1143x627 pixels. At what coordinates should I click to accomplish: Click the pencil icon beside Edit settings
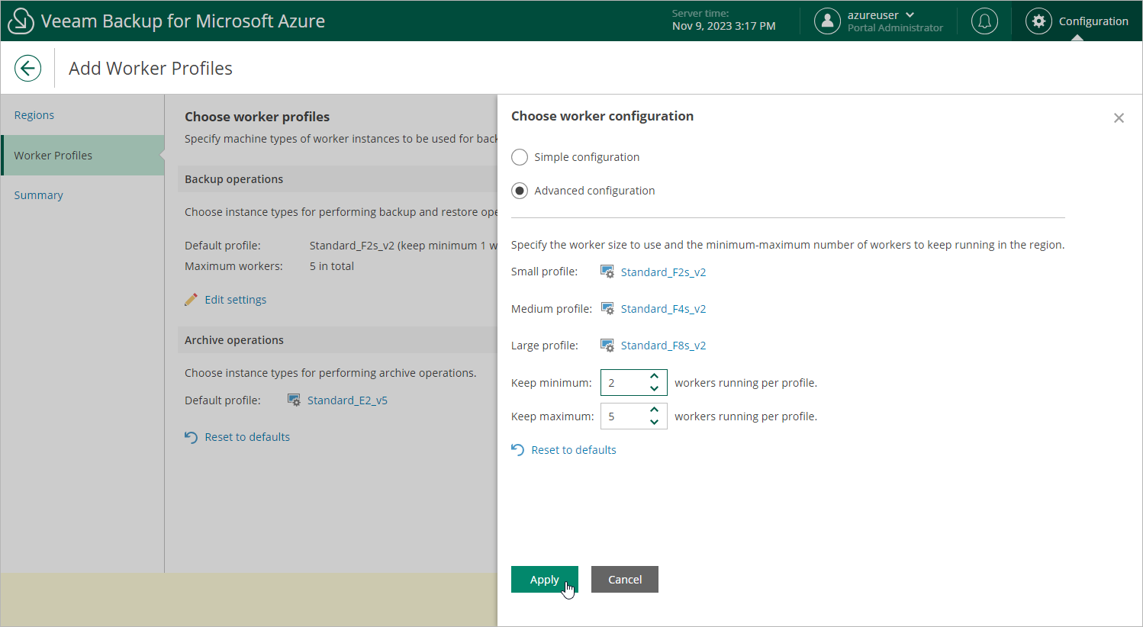[x=191, y=300]
